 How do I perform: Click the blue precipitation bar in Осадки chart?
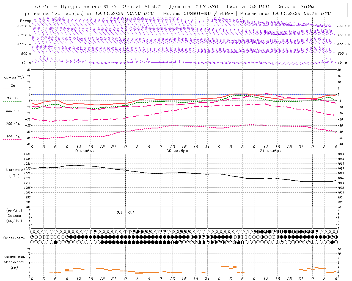point(129,228)
